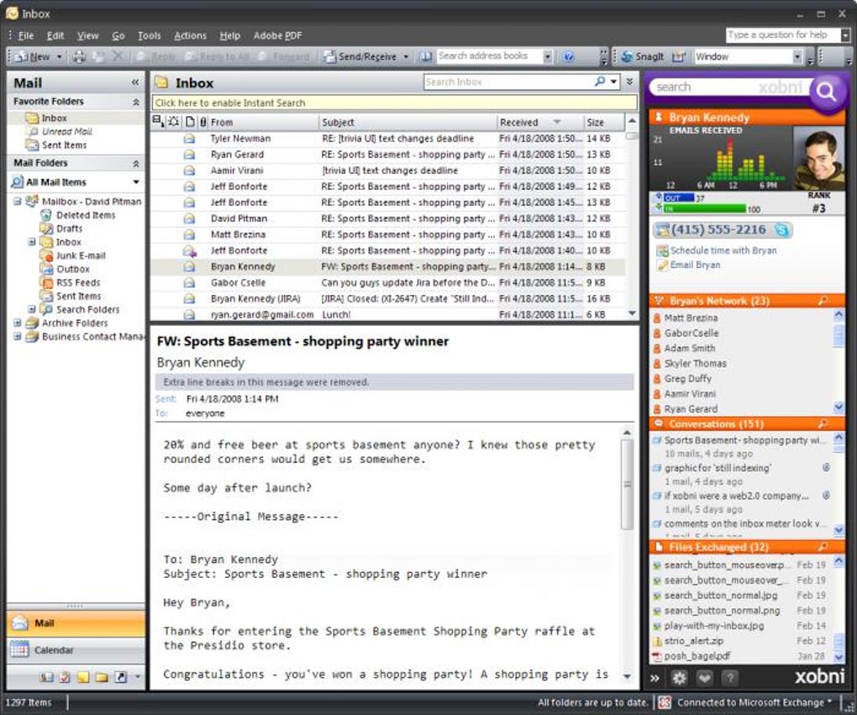Click envelope icon of Tyler Newman's email

pyautogui.click(x=189, y=139)
